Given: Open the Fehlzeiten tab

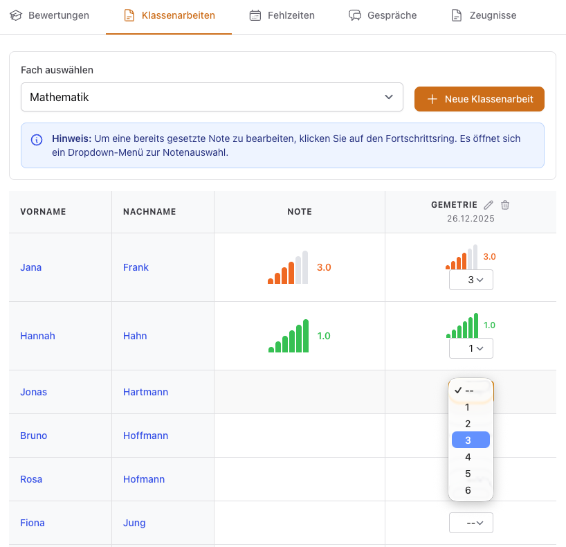Looking at the screenshot, I should (x=282, y=15).
